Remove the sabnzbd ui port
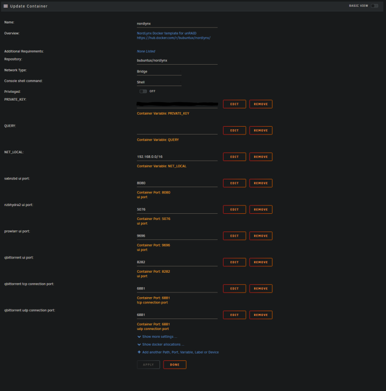 (x=260, y=183)
